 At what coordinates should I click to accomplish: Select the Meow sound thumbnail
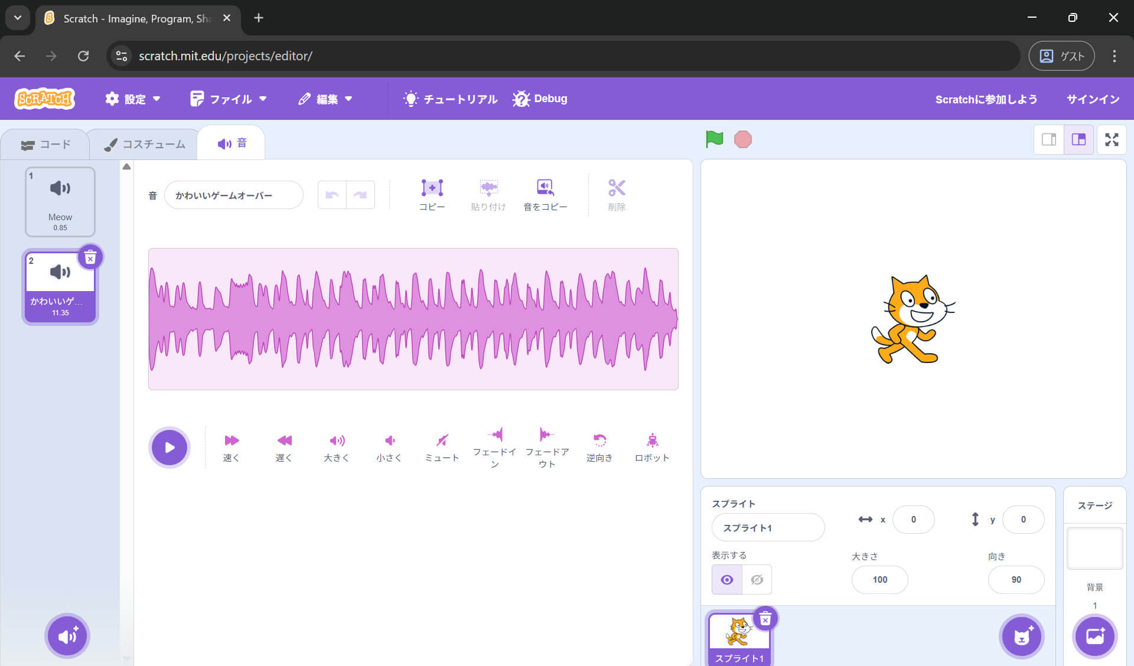pyautogui.click(x=60, y=201)
